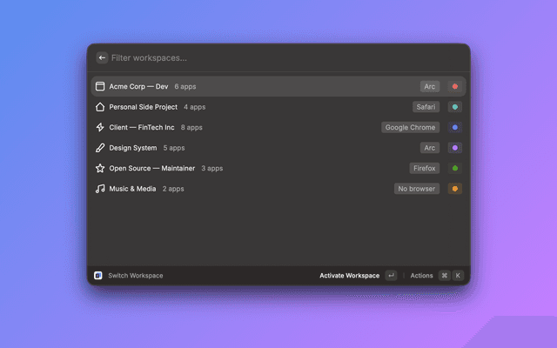The height and width of the screenshot is (348, 557).
Task: Click the Firefox browser tag
Action: [x=425, y=168]
